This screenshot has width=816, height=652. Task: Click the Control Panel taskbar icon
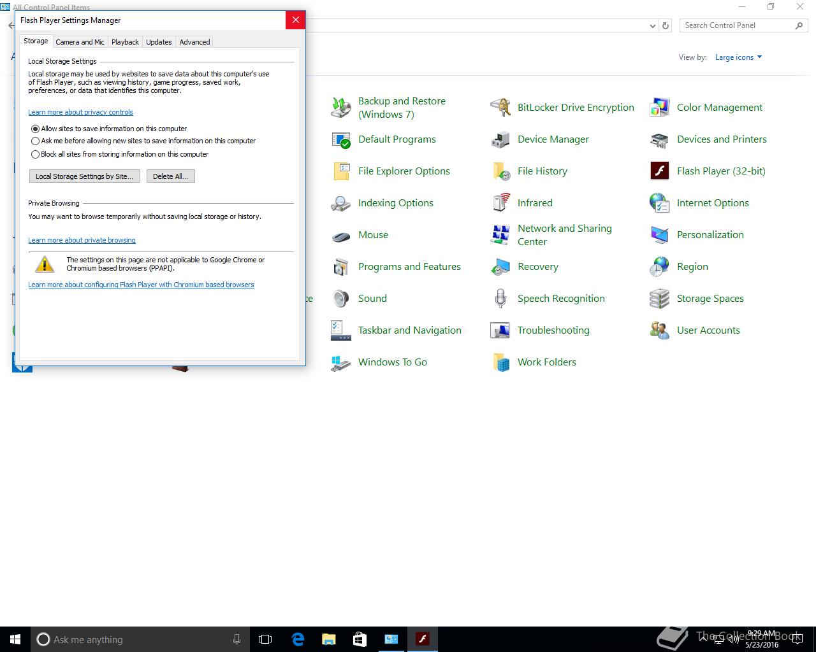pos(391,639)
